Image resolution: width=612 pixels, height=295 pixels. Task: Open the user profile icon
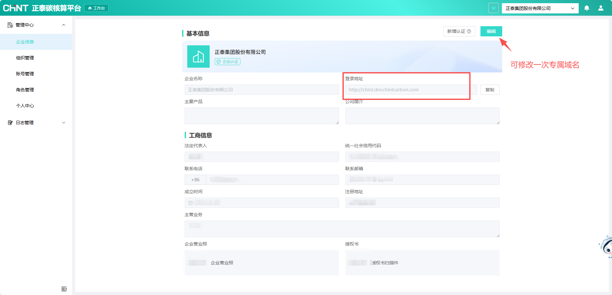point(601,8)
